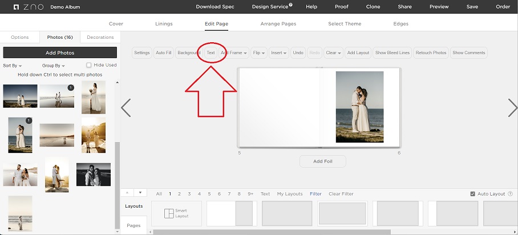Expand the Flip dropdown

click(x=259, y=53)
